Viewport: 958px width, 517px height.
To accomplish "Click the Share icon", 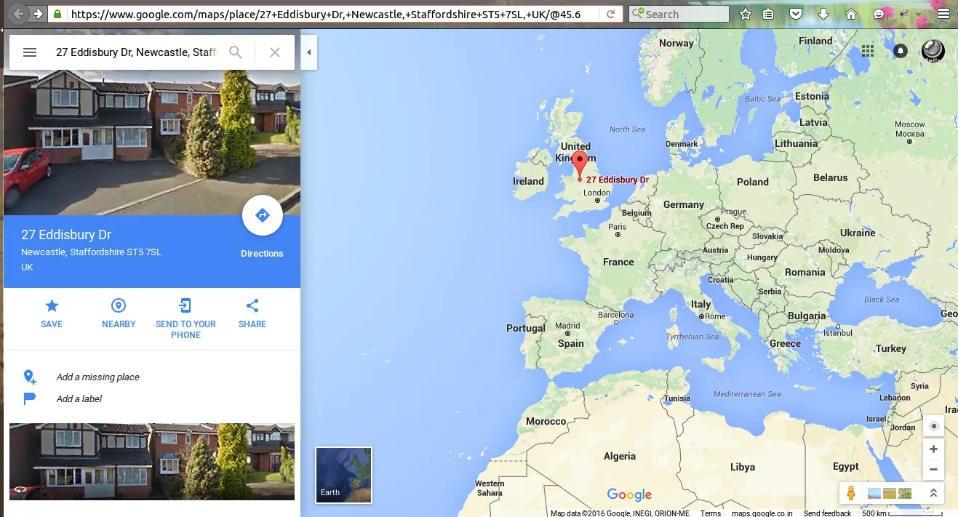I will [x=252, y=305].
